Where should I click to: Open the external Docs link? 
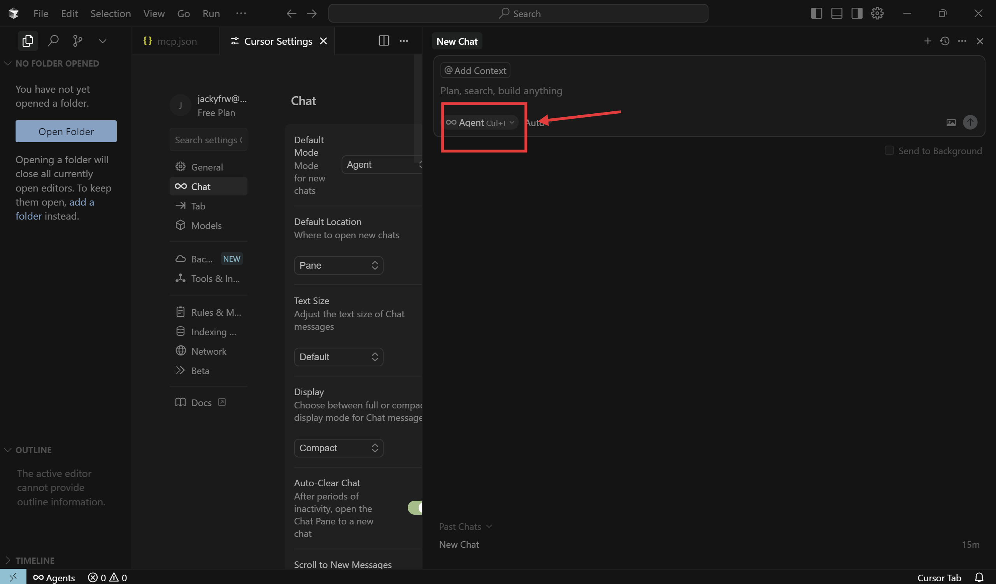coord(208,402)
